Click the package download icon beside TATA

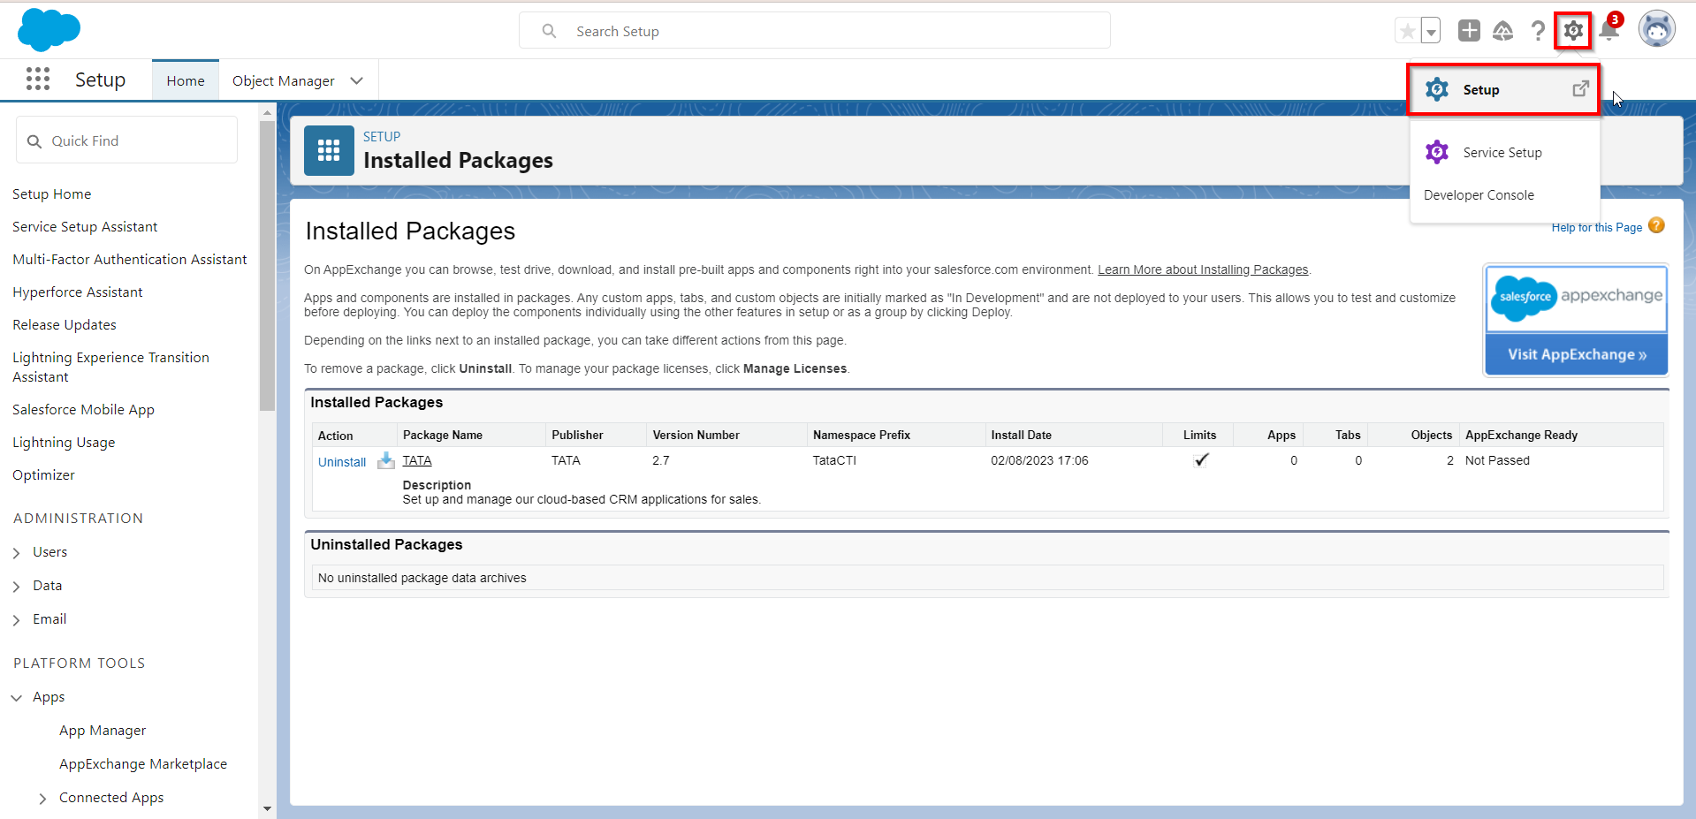tap(385, 460)
